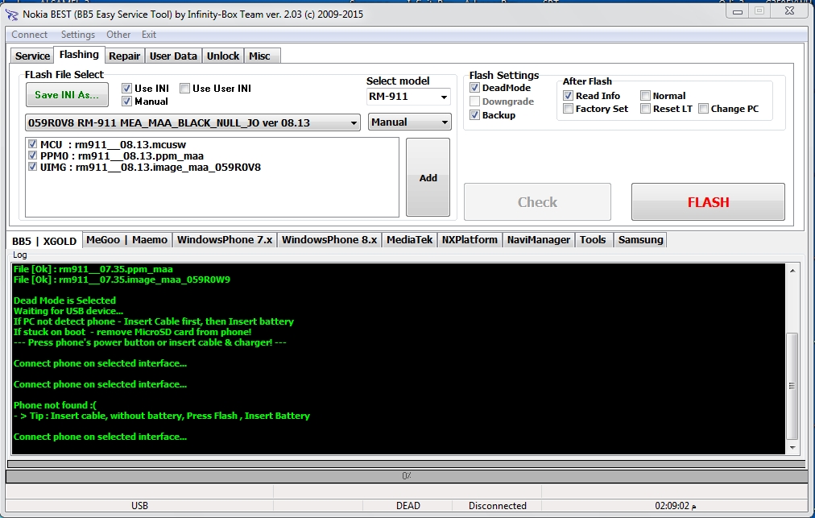Click the log scrollbar up arrow

(792, 271)
